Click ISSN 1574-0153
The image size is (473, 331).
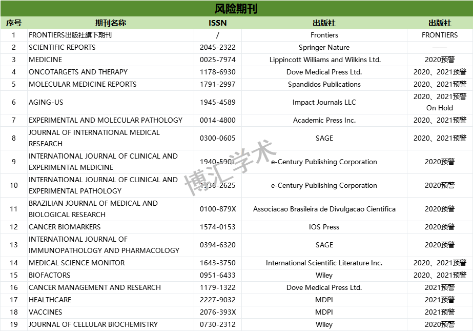[x=217, y=227]
